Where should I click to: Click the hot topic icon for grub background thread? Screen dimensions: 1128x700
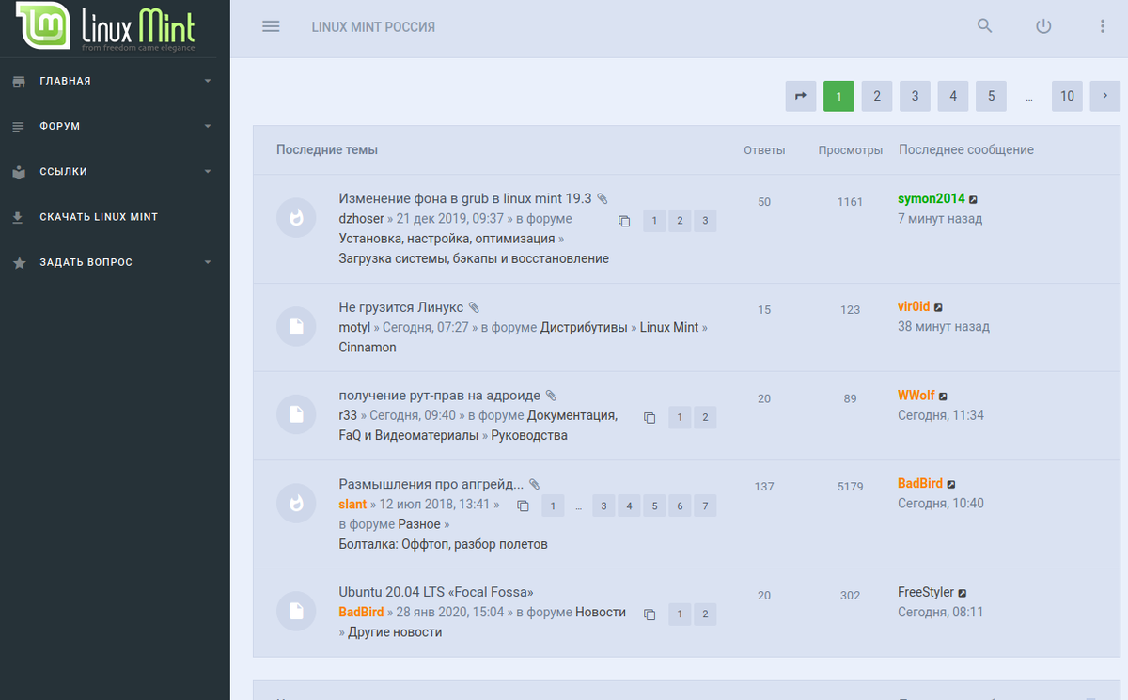(x=296, y=218)
